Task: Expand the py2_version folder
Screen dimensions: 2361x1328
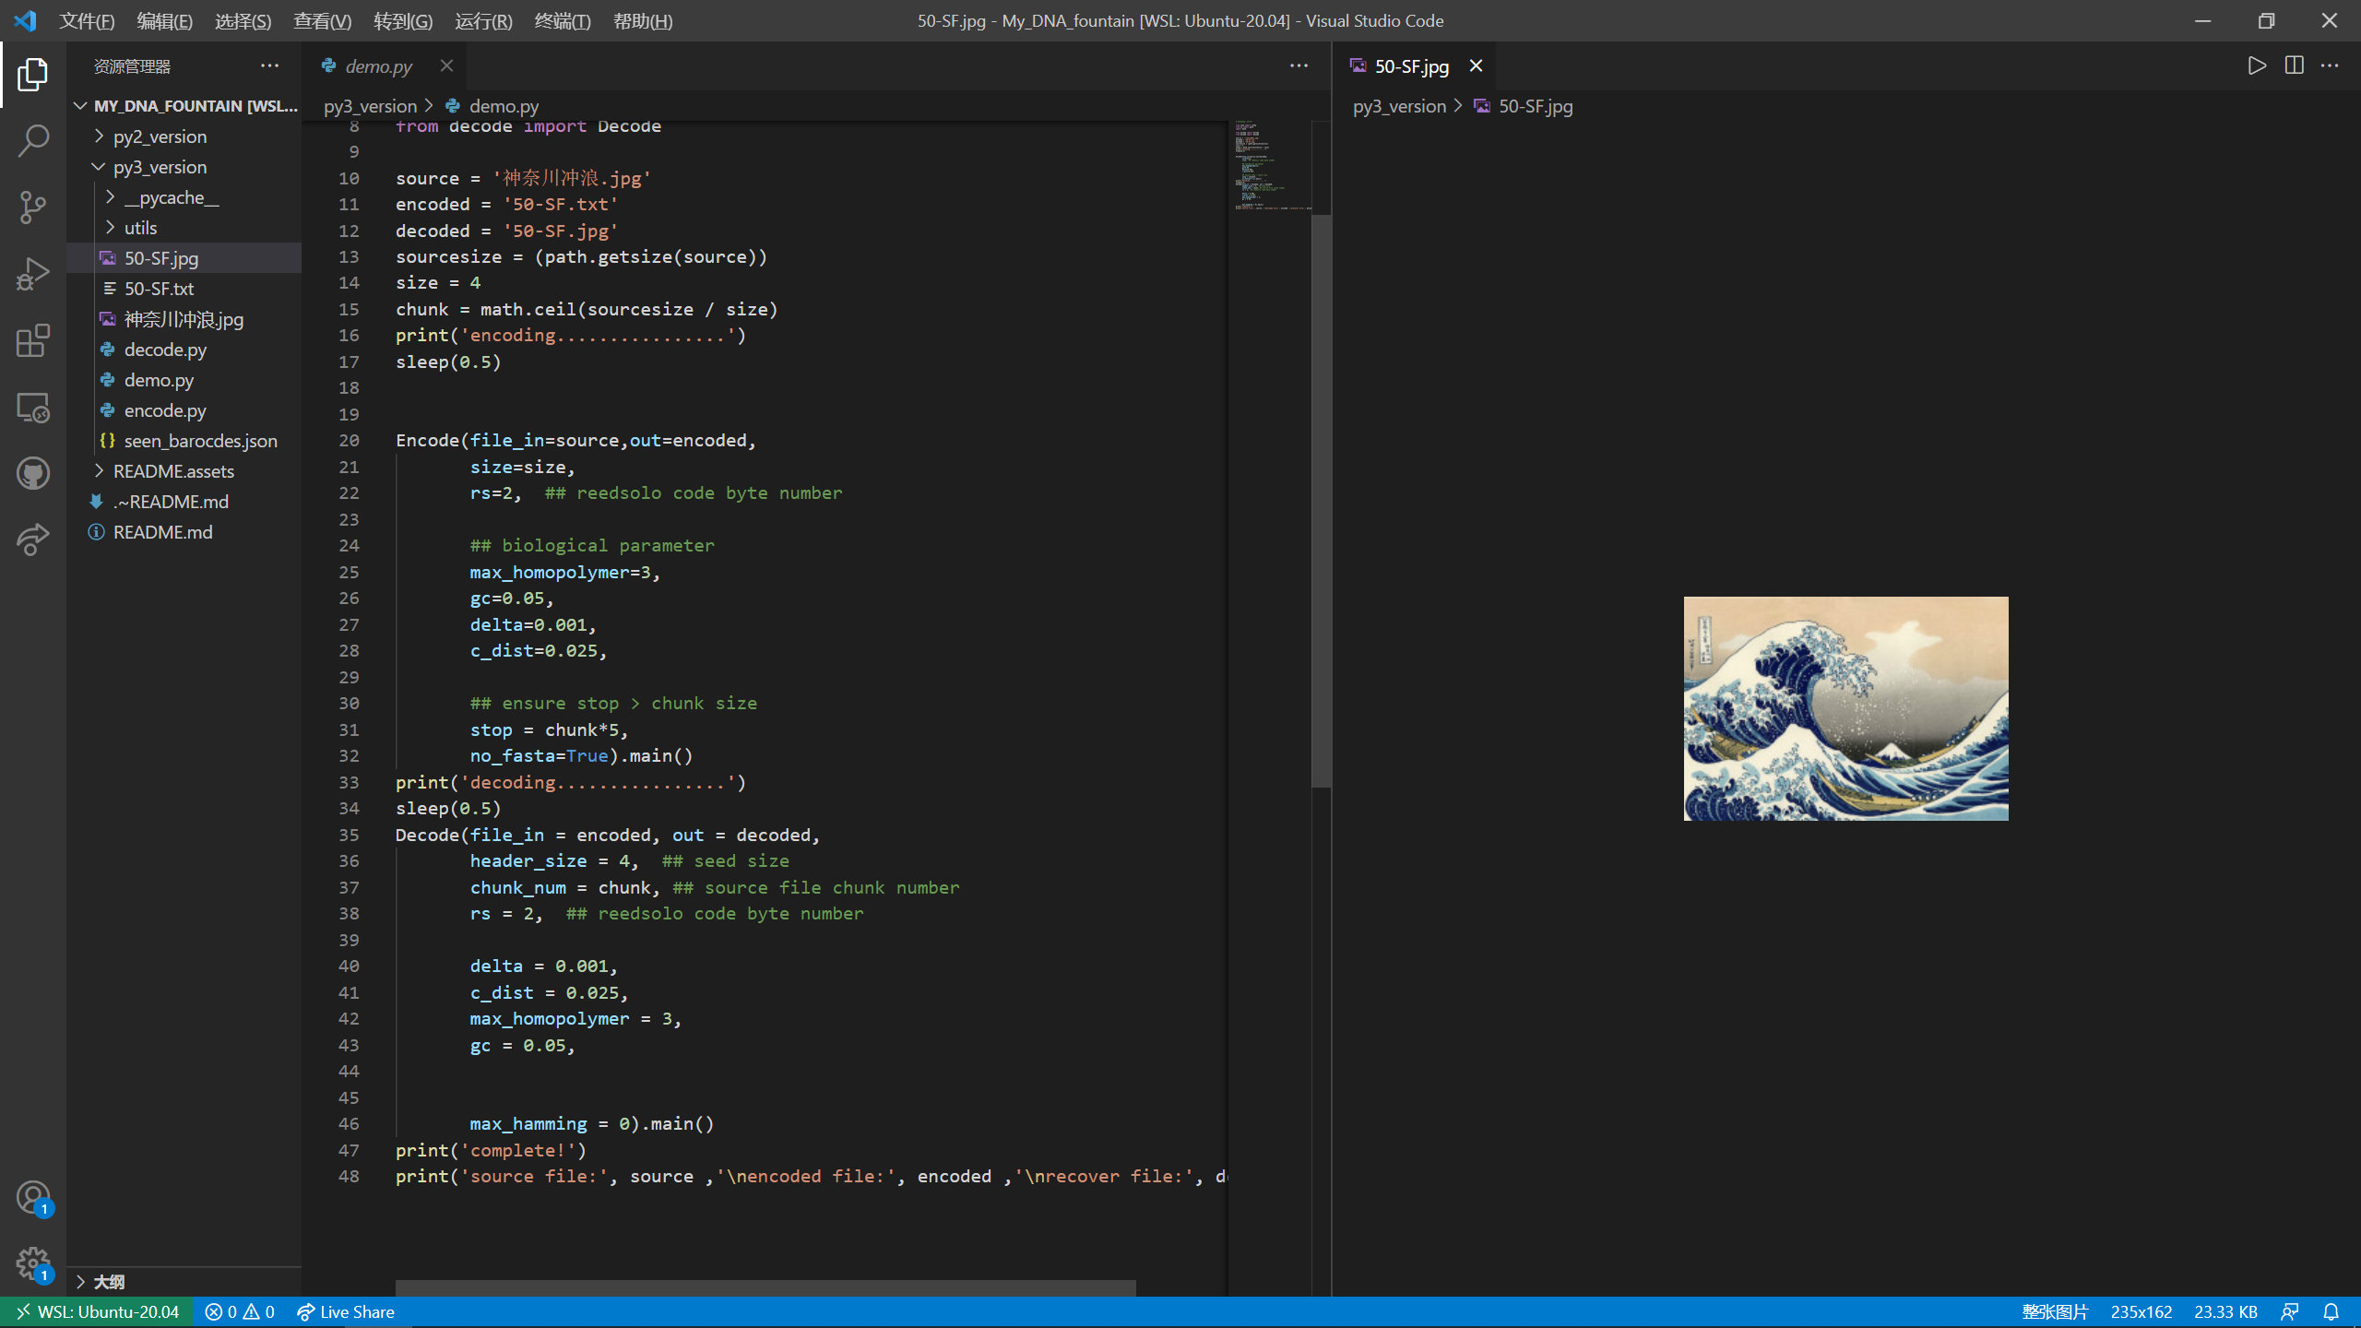Action: [x=160, y=136]
